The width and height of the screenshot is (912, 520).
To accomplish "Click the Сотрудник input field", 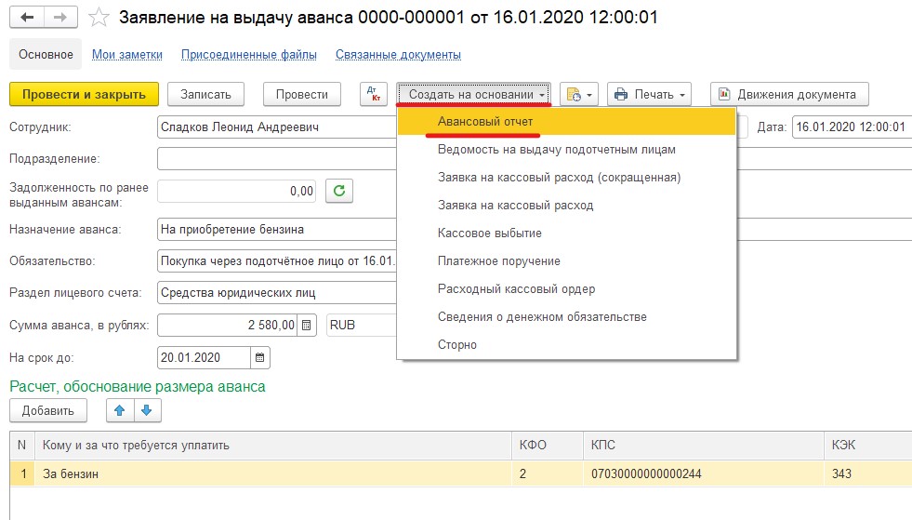I will coord(277,127).
